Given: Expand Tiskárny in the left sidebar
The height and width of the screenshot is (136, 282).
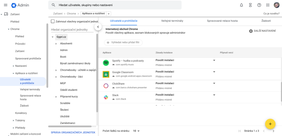Looking at the screenshot, I should 13,120.
